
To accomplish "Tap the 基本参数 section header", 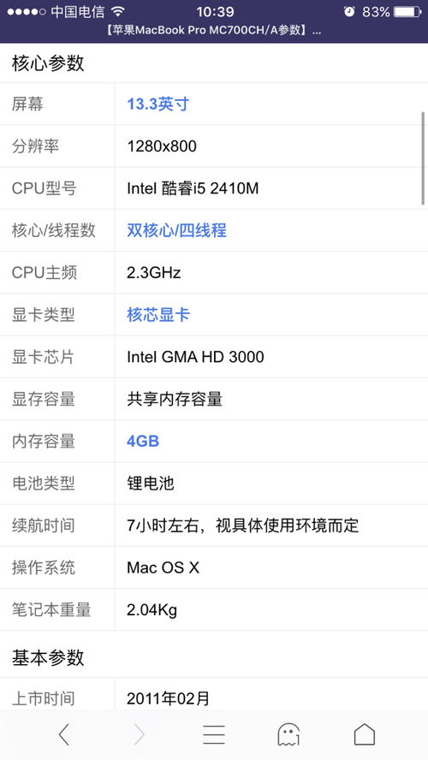I will [x=48, y=658].
